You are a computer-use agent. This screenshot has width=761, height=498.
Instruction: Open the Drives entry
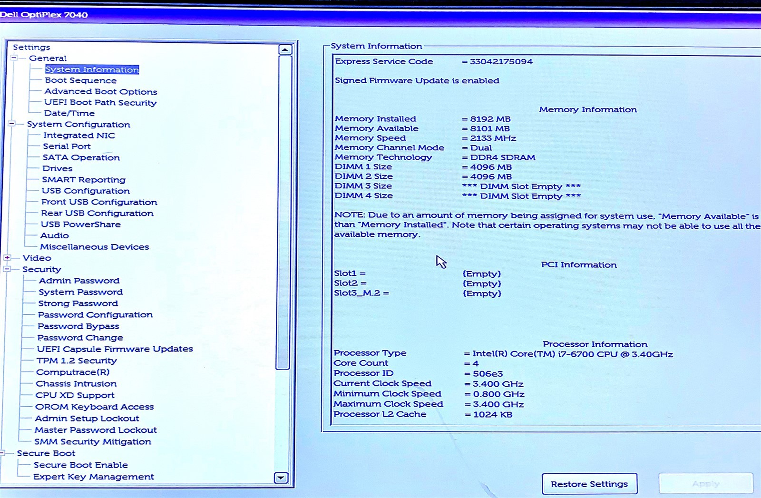58,168
